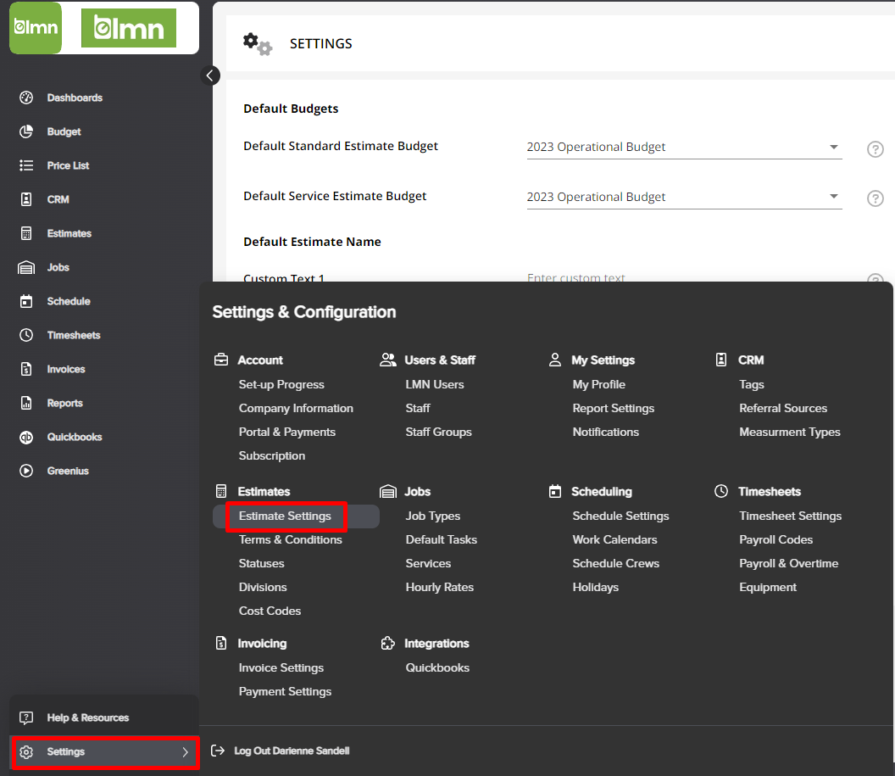Open My Profile settings
The width and height of the screenshot is (895, 776).
tap(598, 385)
